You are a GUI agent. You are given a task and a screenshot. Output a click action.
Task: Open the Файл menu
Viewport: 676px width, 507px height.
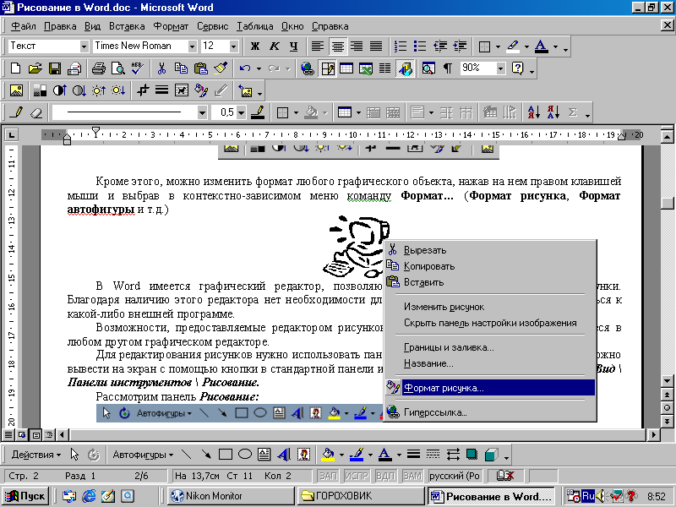coord(24,26)
